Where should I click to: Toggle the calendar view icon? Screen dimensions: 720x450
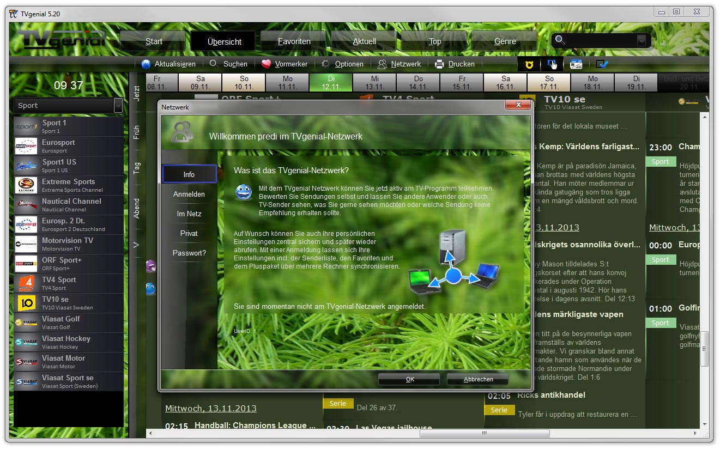[576, 64]
